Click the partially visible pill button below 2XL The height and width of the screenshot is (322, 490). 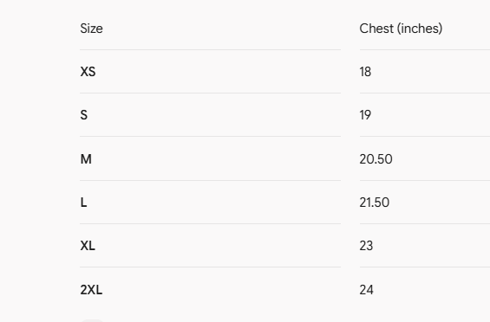click(x=92, y=320)
